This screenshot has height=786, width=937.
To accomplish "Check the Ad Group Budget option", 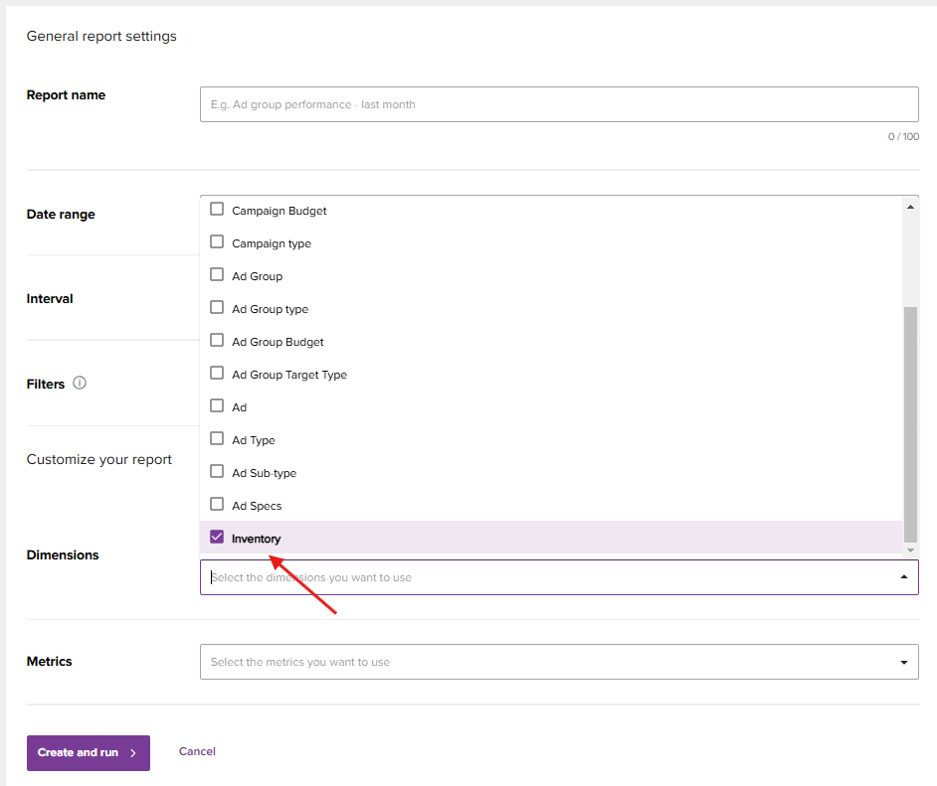I will point(217,340).
